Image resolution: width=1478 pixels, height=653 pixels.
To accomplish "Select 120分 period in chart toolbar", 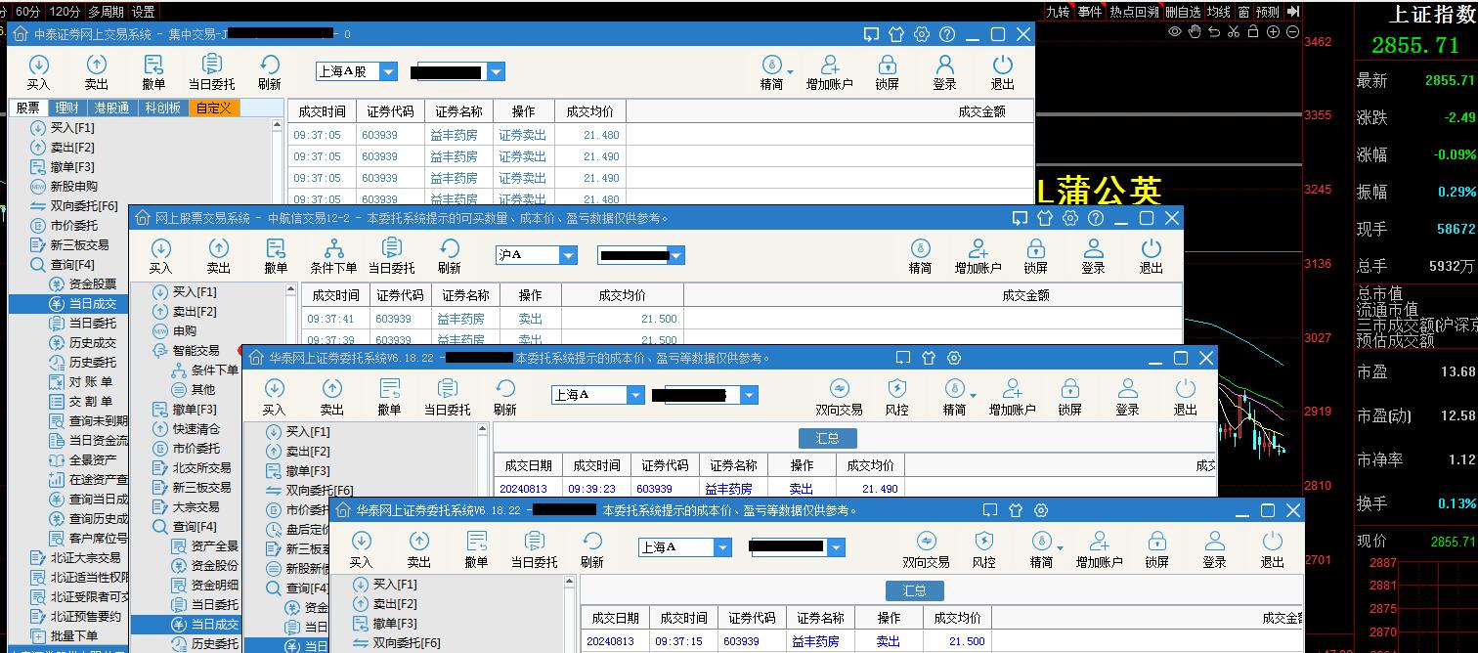I will click(x=64, y=12).
